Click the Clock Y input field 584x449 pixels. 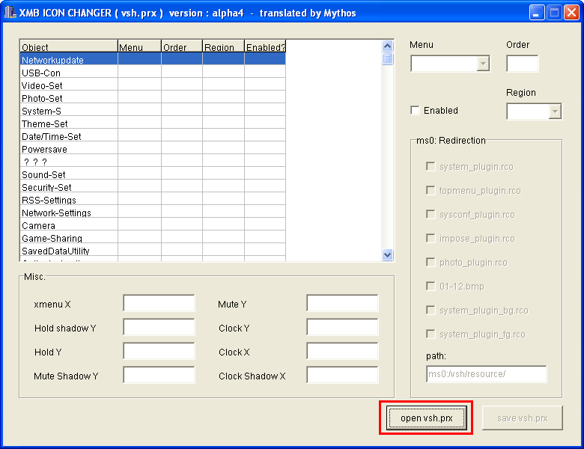[342, 327]
